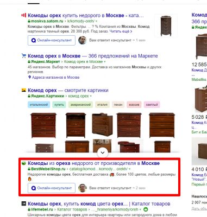The height and width of the screenshot is (217, 207).
Task: Open dropdown arrow after Яндекс.Картинки комод орех
Action: 91,96
